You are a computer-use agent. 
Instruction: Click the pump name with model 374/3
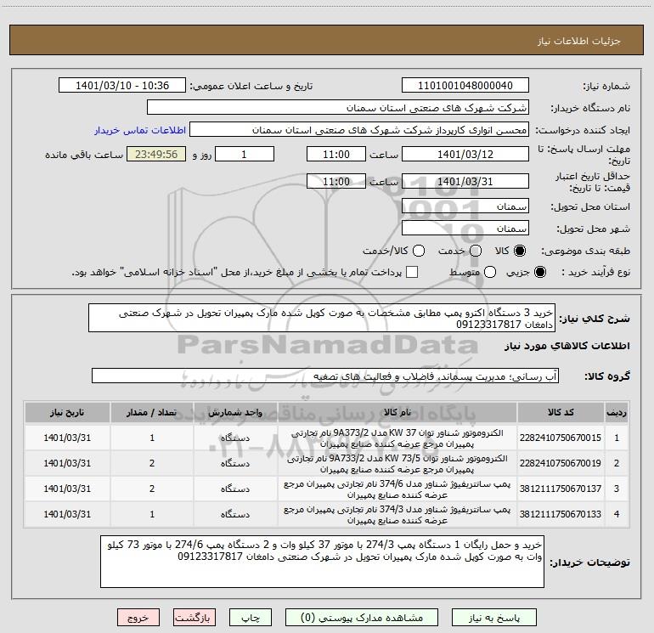click(x=397, y=515)
